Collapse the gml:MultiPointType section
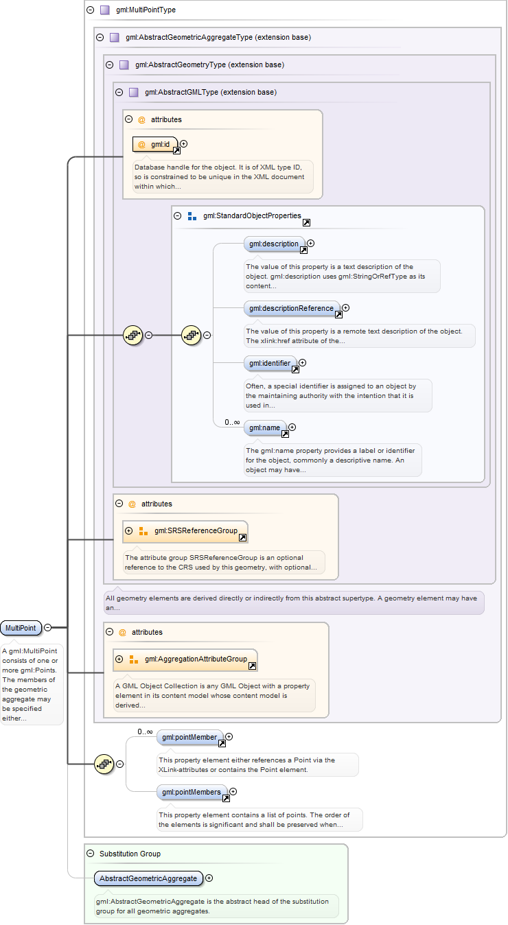The width and height of the screenshot is (508, 925). click(90, 10)
